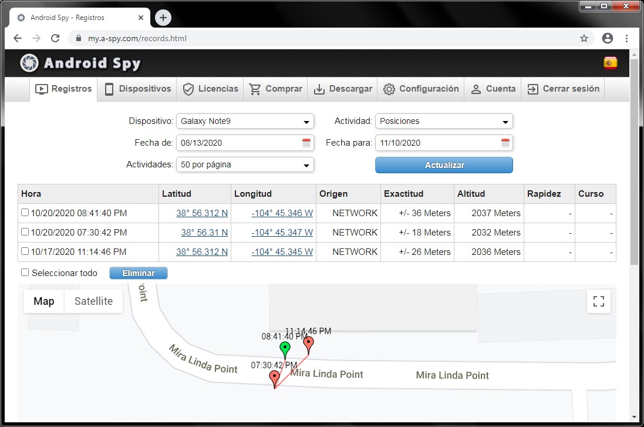Click the Registros screen-play icon
The height and width of the screenshot is (427, 644).
tap(42, 89)
